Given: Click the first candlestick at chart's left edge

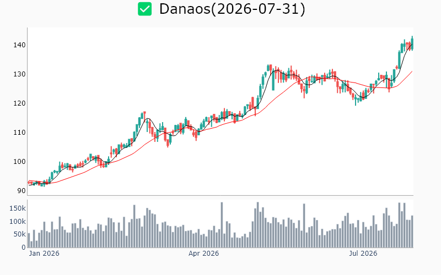Looking at the screenshot, I should pos(29,183).
